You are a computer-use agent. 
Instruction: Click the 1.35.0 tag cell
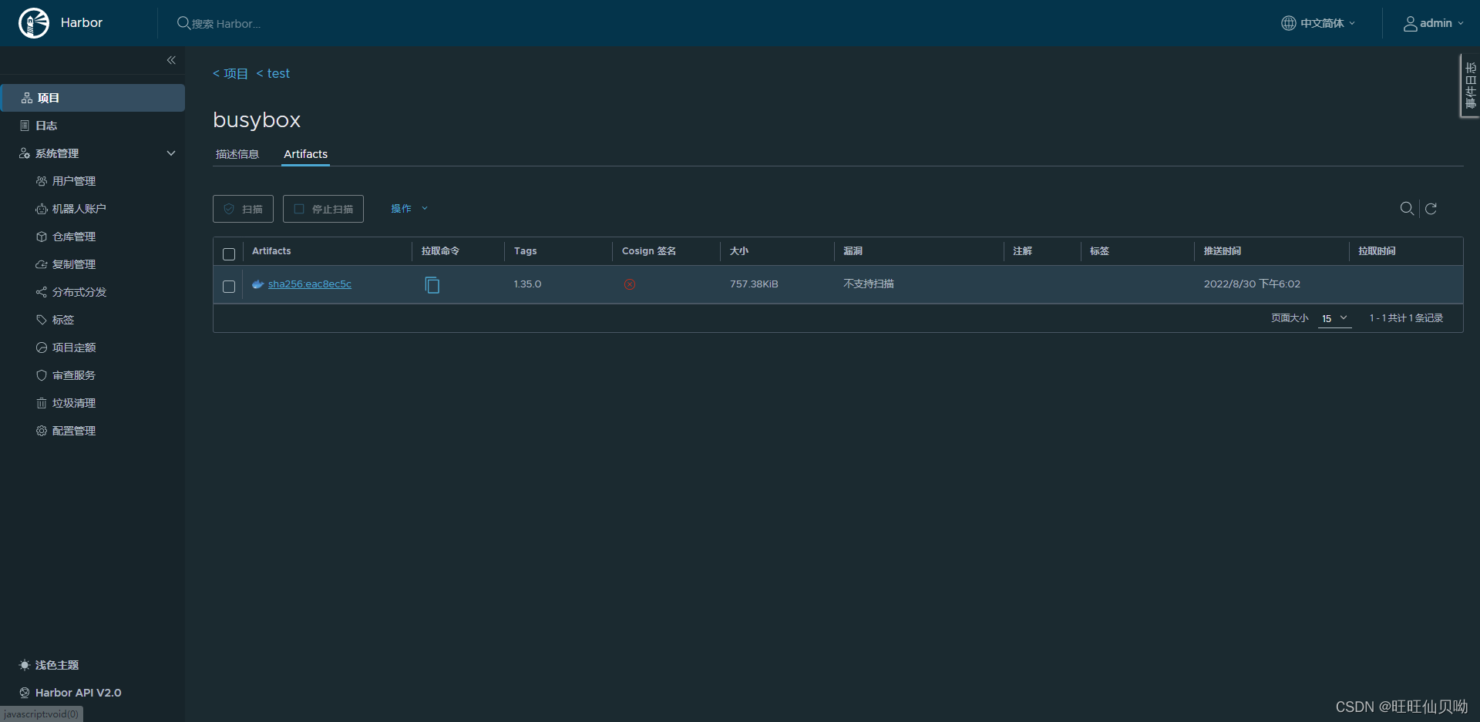[527, 284]
